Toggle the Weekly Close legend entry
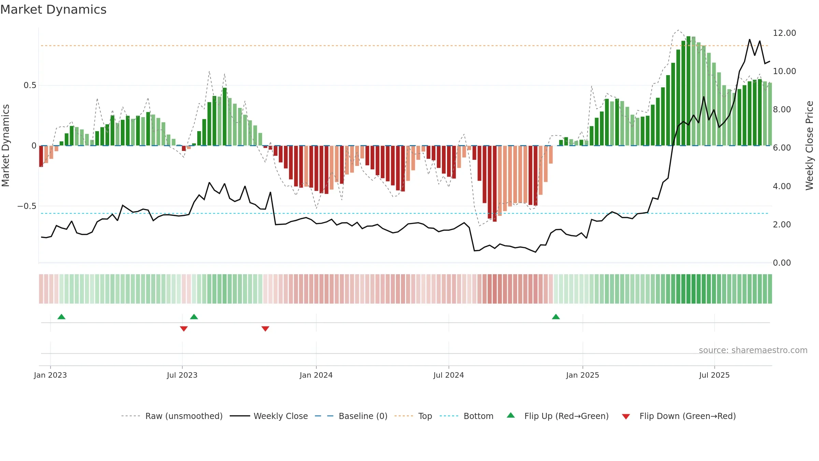This screenshot has height=461, width=819. coord(269,416)
